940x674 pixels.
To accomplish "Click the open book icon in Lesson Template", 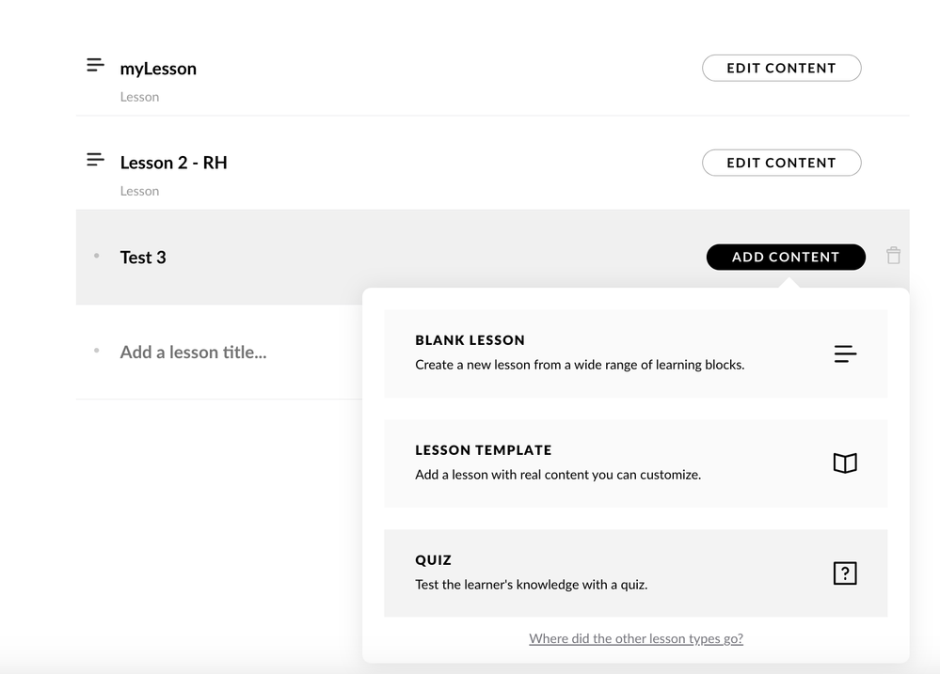I will [845, 463].
